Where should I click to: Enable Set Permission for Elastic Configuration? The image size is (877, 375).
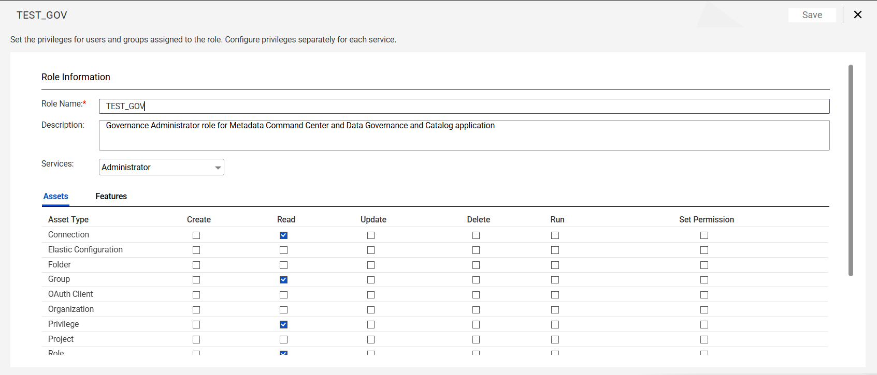coord(705,250)
